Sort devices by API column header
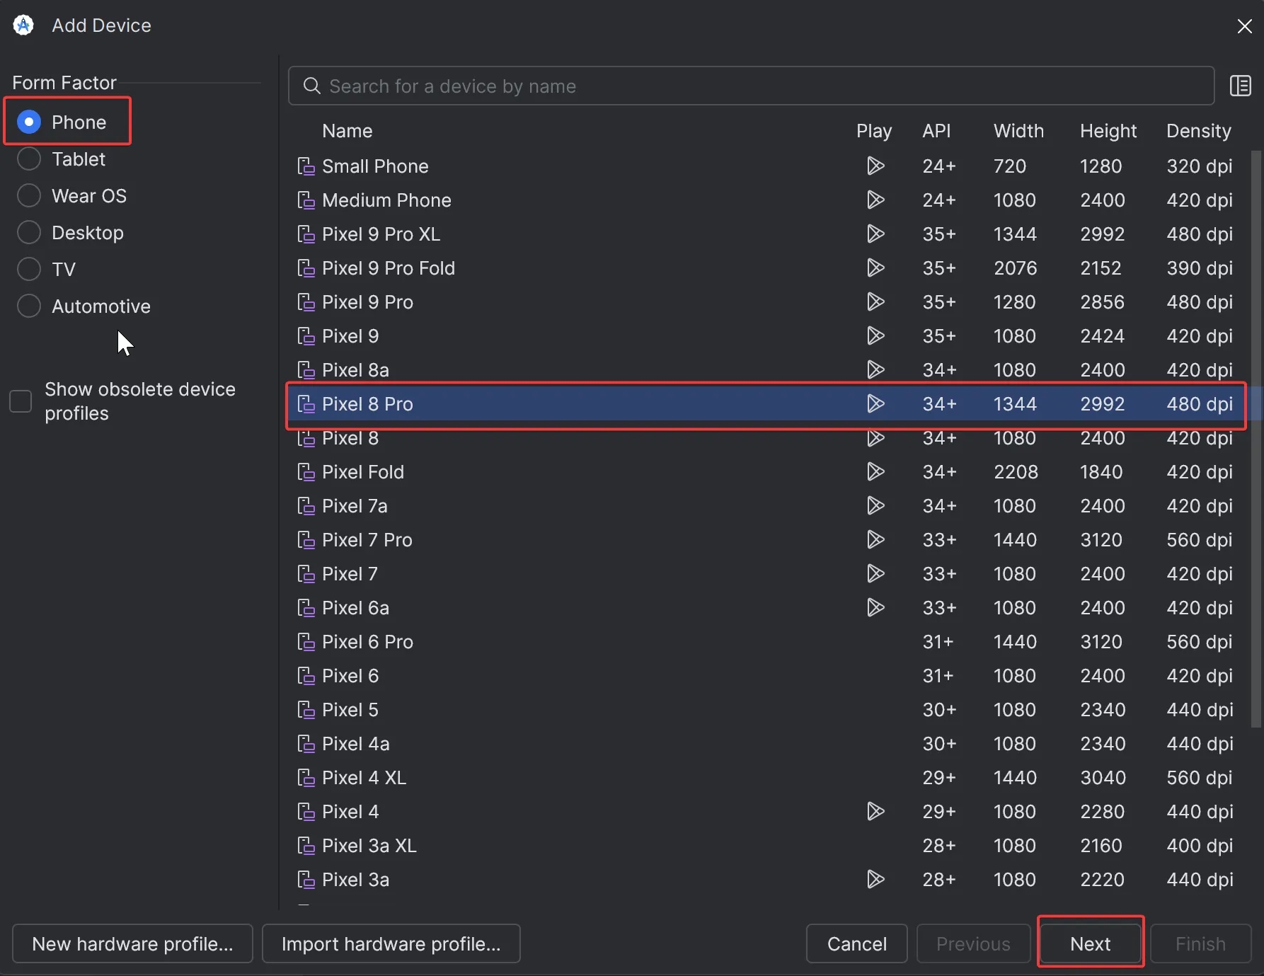 [x=936, y=131]
